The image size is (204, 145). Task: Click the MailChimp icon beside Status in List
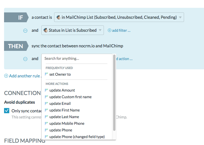[x=45, y=30]
